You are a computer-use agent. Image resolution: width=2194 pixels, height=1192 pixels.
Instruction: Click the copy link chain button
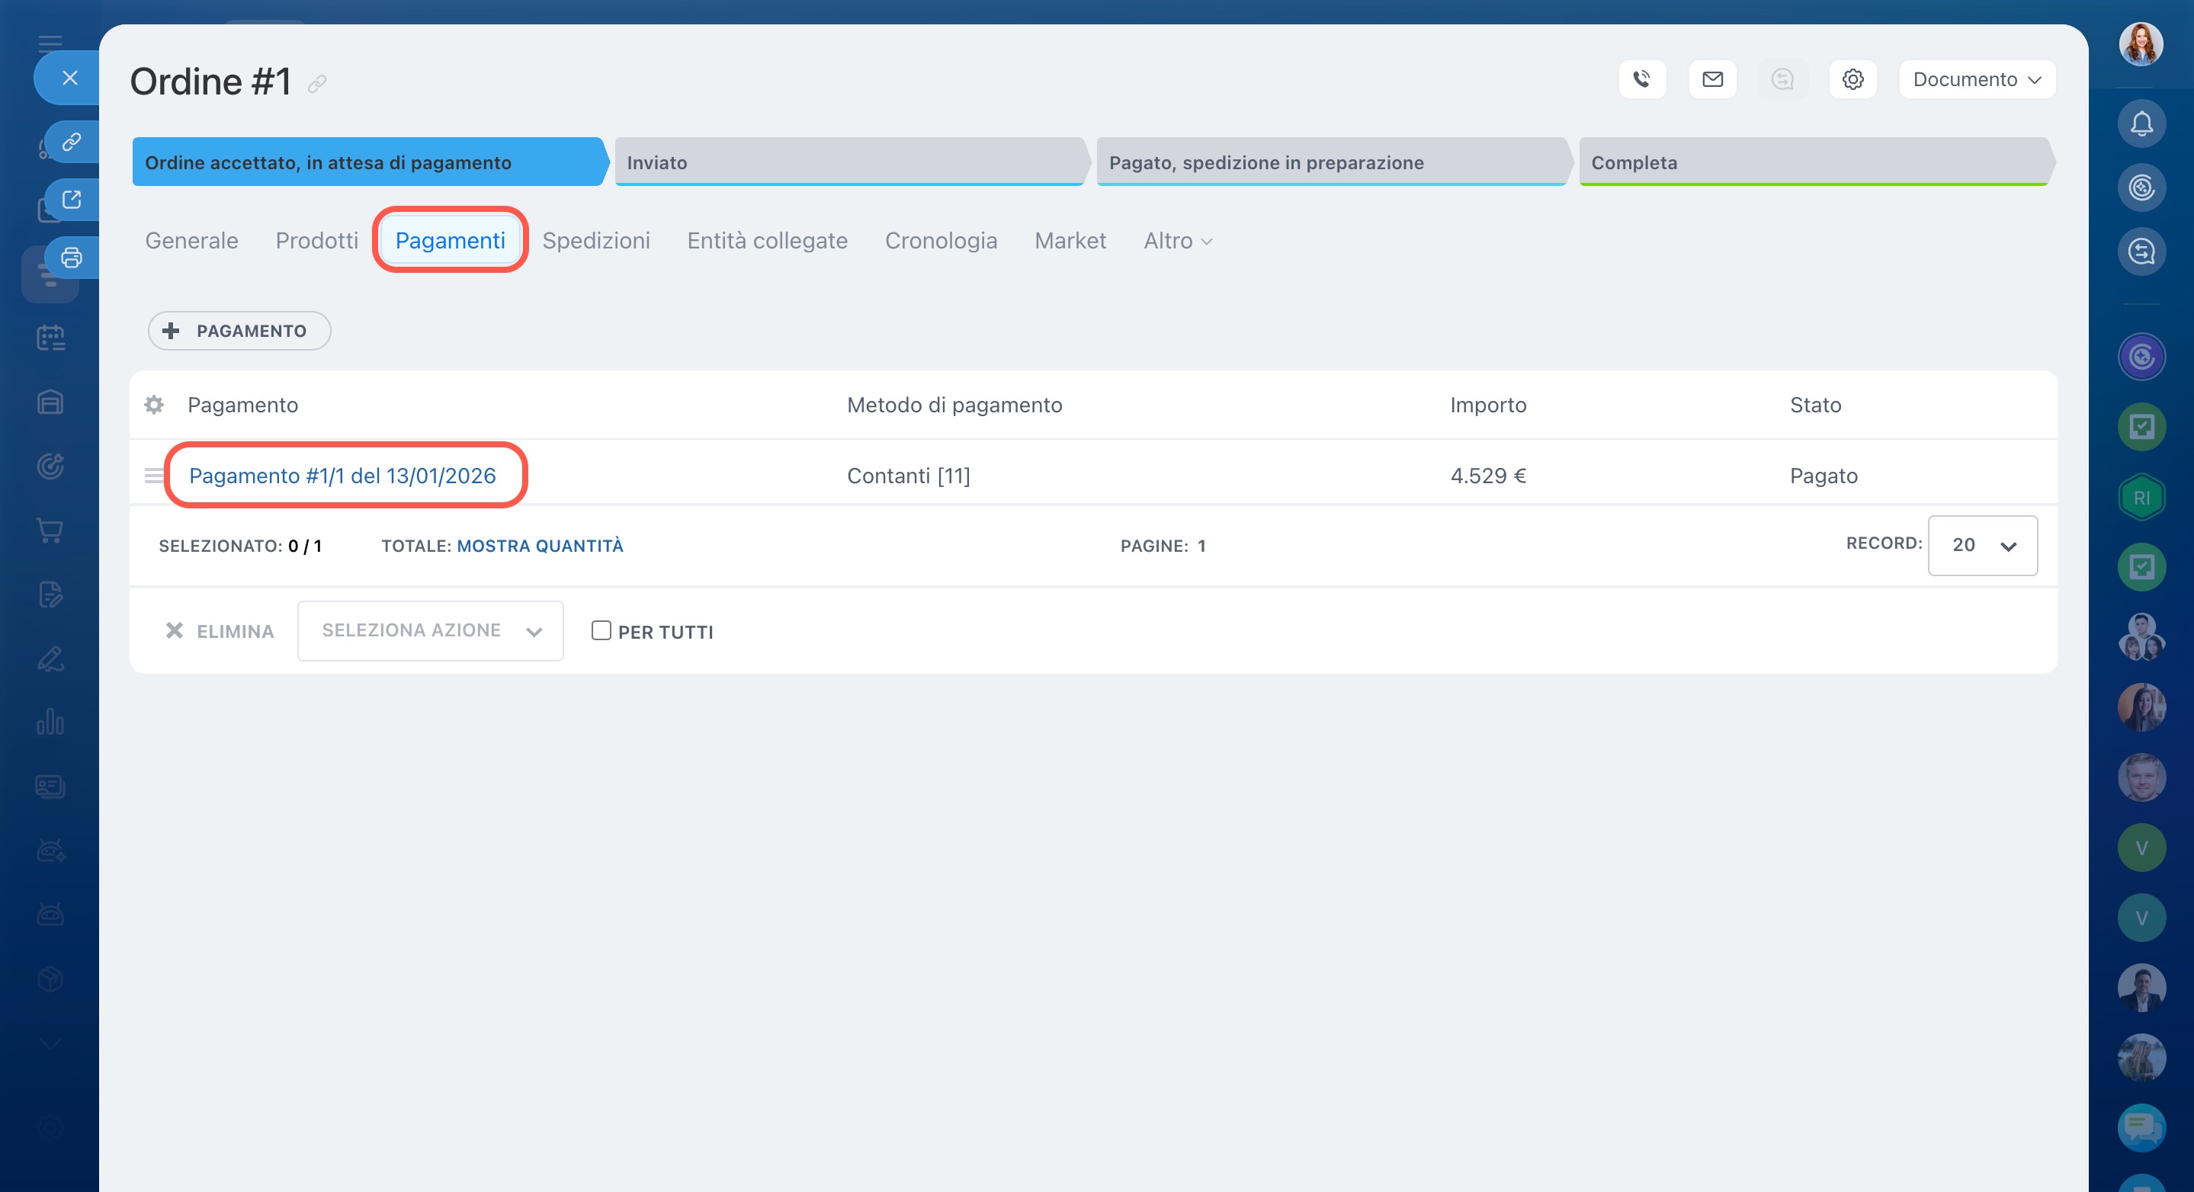[72, 141]
